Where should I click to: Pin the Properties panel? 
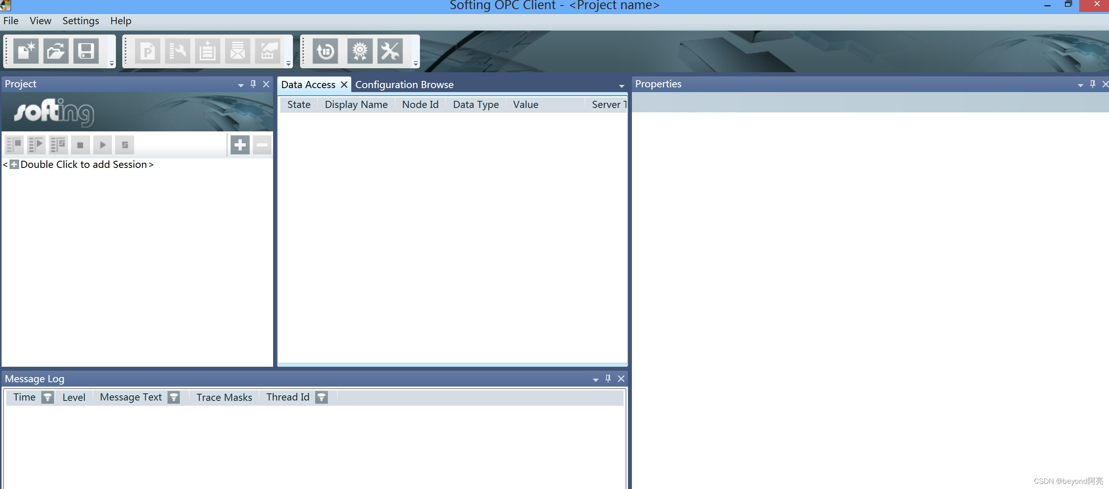(1093, 84)
